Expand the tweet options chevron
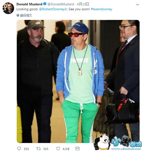The image size is (142, 151). coord(137,5)
